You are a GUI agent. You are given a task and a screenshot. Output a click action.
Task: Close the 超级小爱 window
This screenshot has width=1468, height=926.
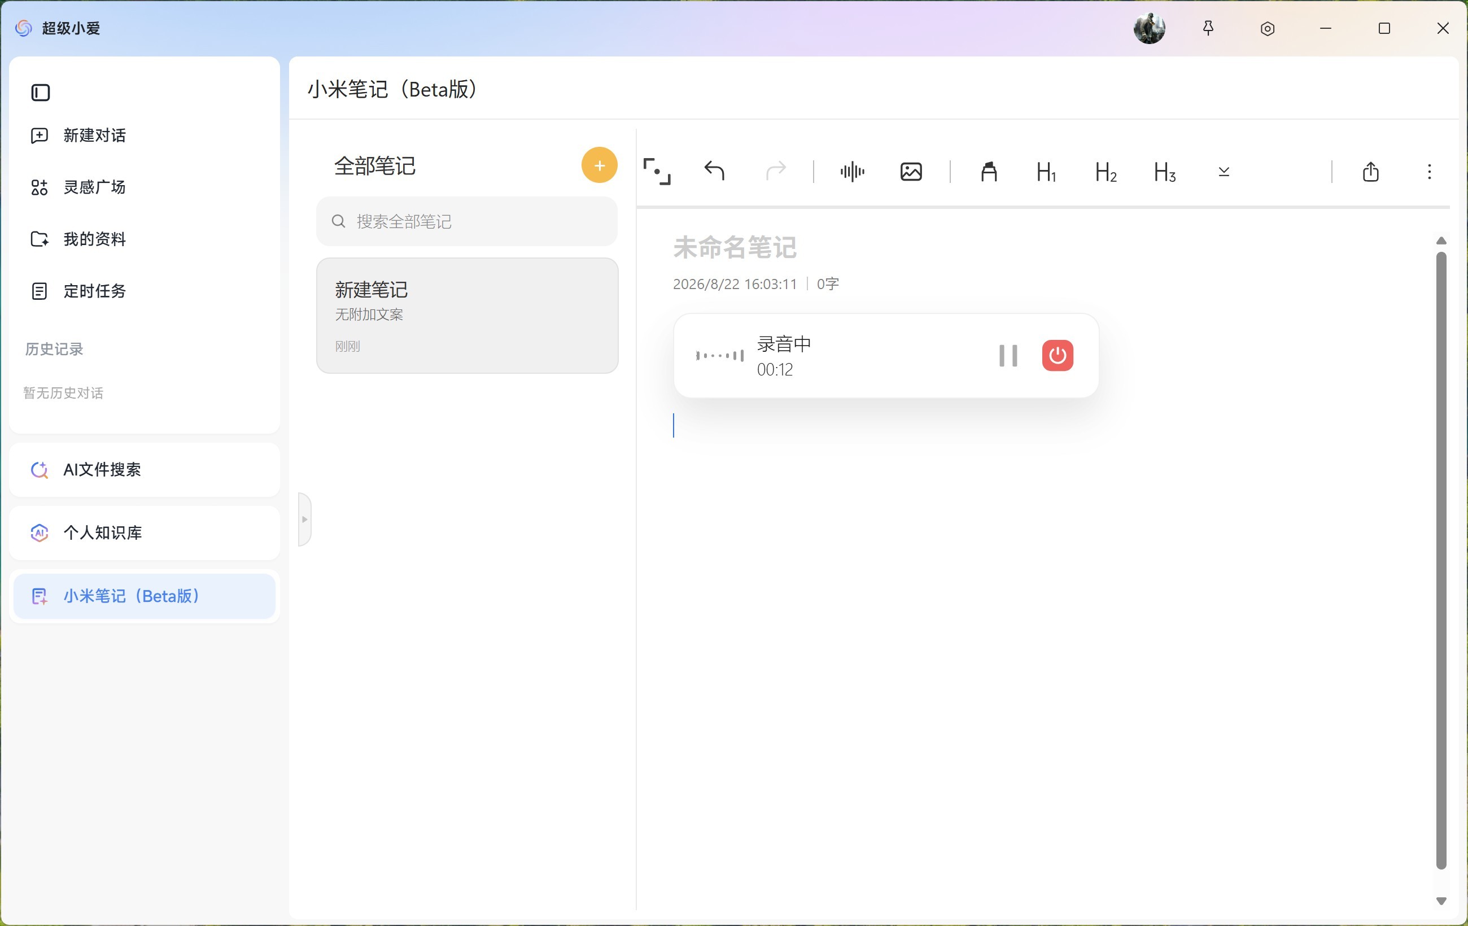[1443, 28]
